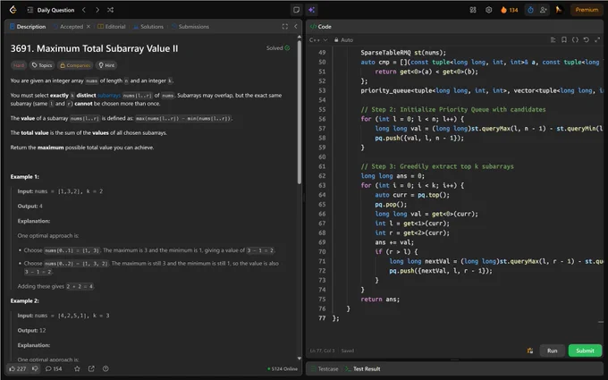The height and width of the screenshot is (380, 608).
Task: Open the streak fire counter 134
Action: point(509,10)
